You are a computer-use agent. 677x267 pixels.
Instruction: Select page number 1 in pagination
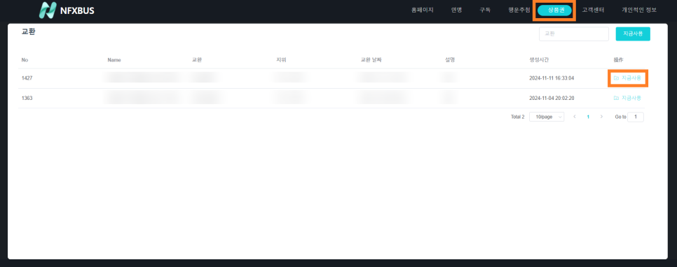click(x=587, y=117)
